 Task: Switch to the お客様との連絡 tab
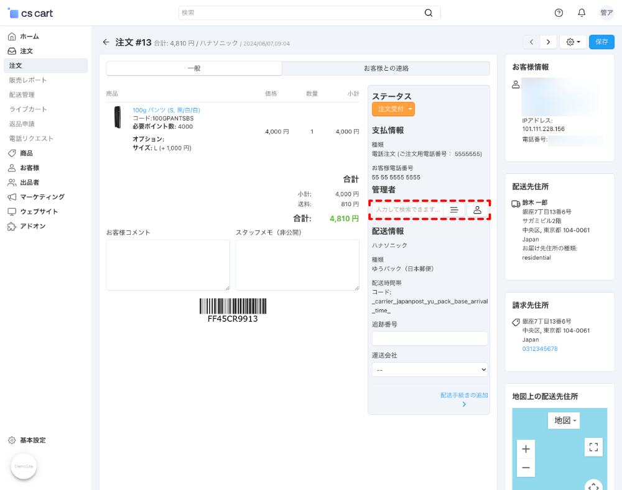coord(386,68)
